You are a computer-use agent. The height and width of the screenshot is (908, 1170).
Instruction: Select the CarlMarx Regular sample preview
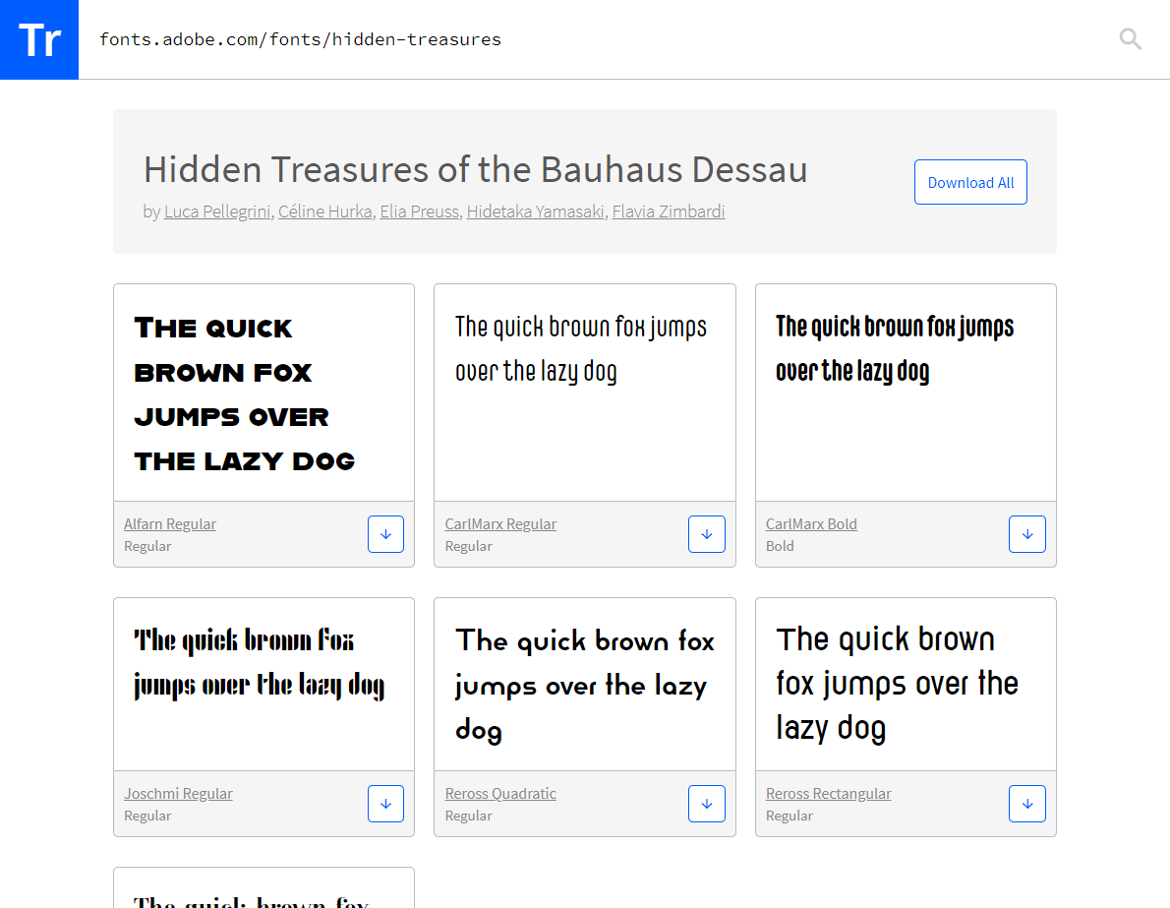[580, 348]
